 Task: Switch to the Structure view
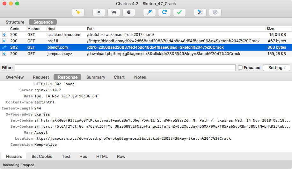[x=15, y=22]
